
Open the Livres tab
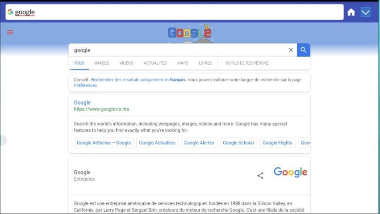point(205,63)
